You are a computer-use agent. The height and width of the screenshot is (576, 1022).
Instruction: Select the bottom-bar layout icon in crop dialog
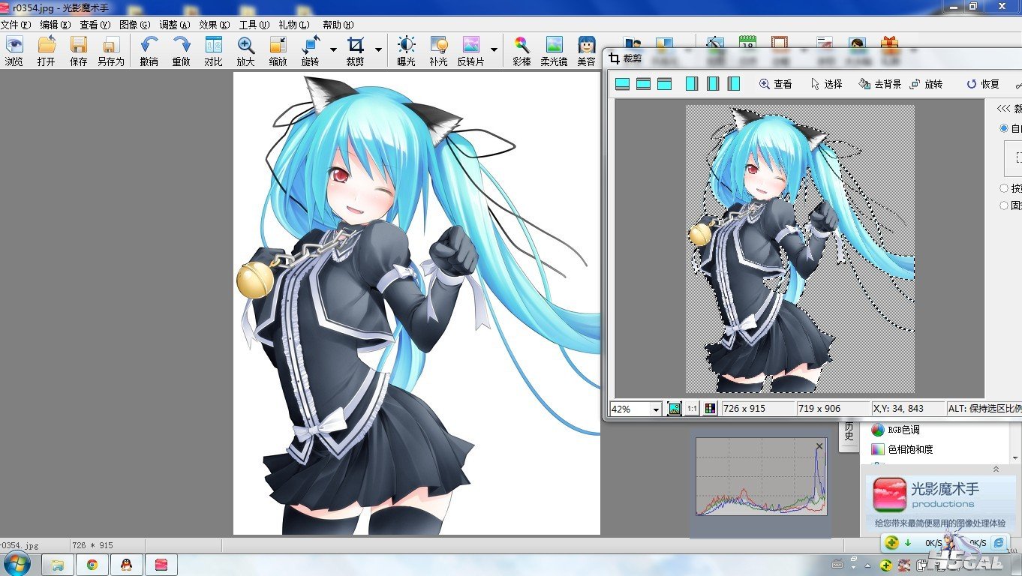(x=622, y=84)
